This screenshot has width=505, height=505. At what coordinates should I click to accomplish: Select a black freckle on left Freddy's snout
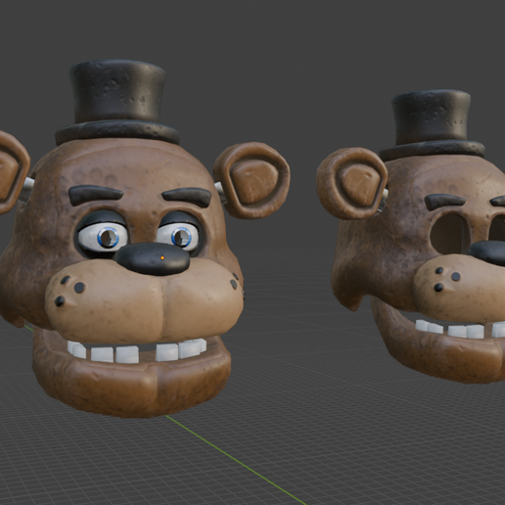[79, 288]
